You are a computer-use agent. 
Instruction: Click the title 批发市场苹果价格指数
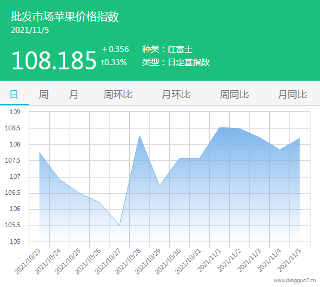[x=65, y=17]
